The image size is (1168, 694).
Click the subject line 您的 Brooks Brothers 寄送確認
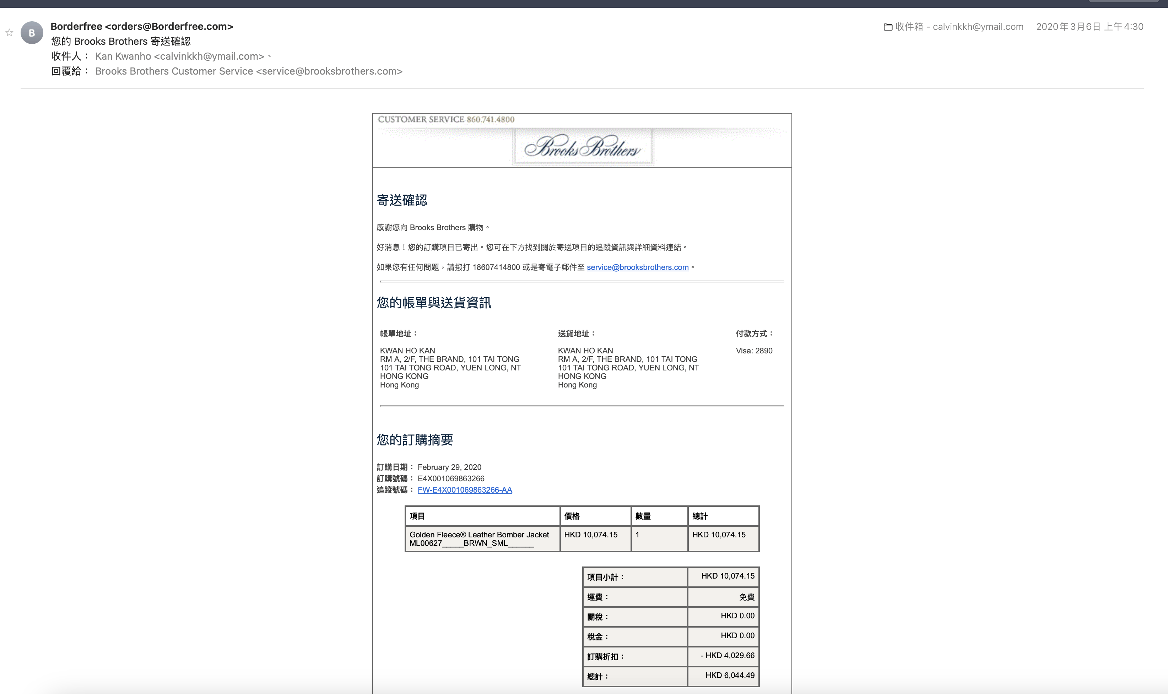tap(121, 41)
